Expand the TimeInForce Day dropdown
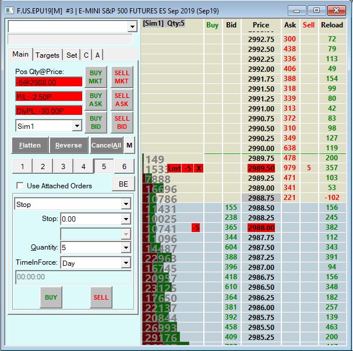The width and height of the screenshot is (353, 351). click(126, 263)
